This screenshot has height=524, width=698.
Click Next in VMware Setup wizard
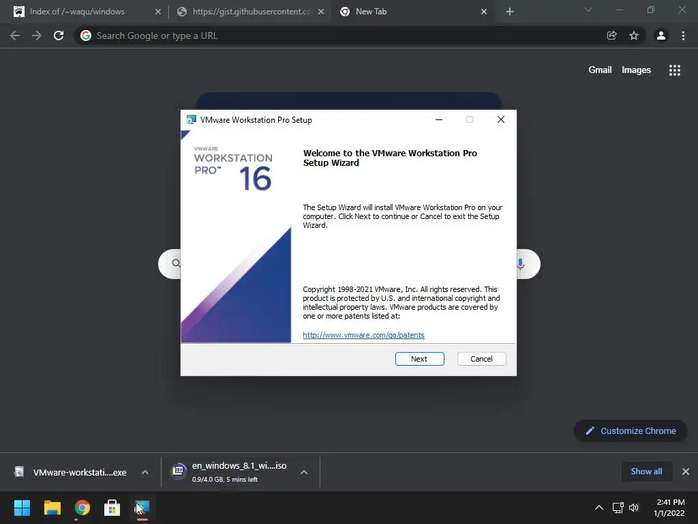coord(419,359)
